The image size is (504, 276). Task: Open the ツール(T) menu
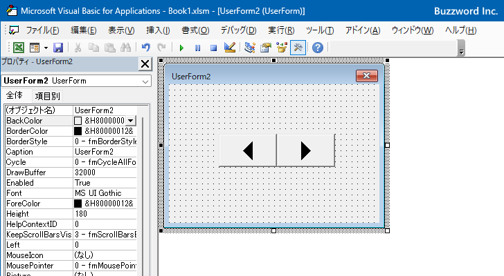tap(320, 30)
